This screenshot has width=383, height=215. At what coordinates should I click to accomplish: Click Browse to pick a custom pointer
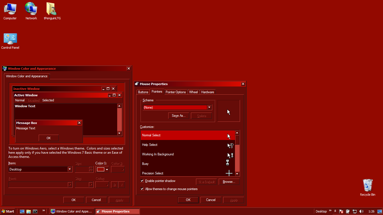click(x=229, y=182)
